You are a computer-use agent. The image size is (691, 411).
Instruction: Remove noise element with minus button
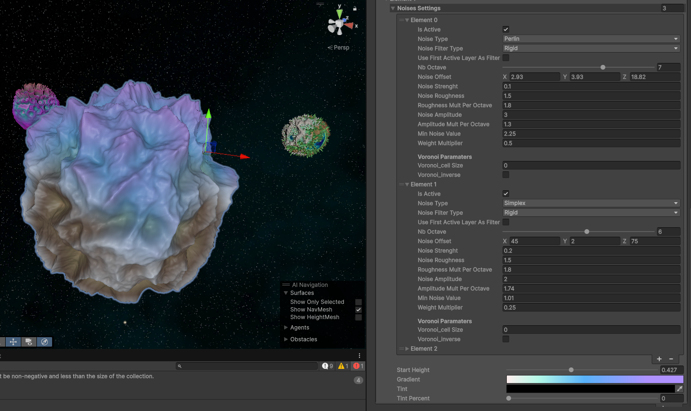[671, 359]
